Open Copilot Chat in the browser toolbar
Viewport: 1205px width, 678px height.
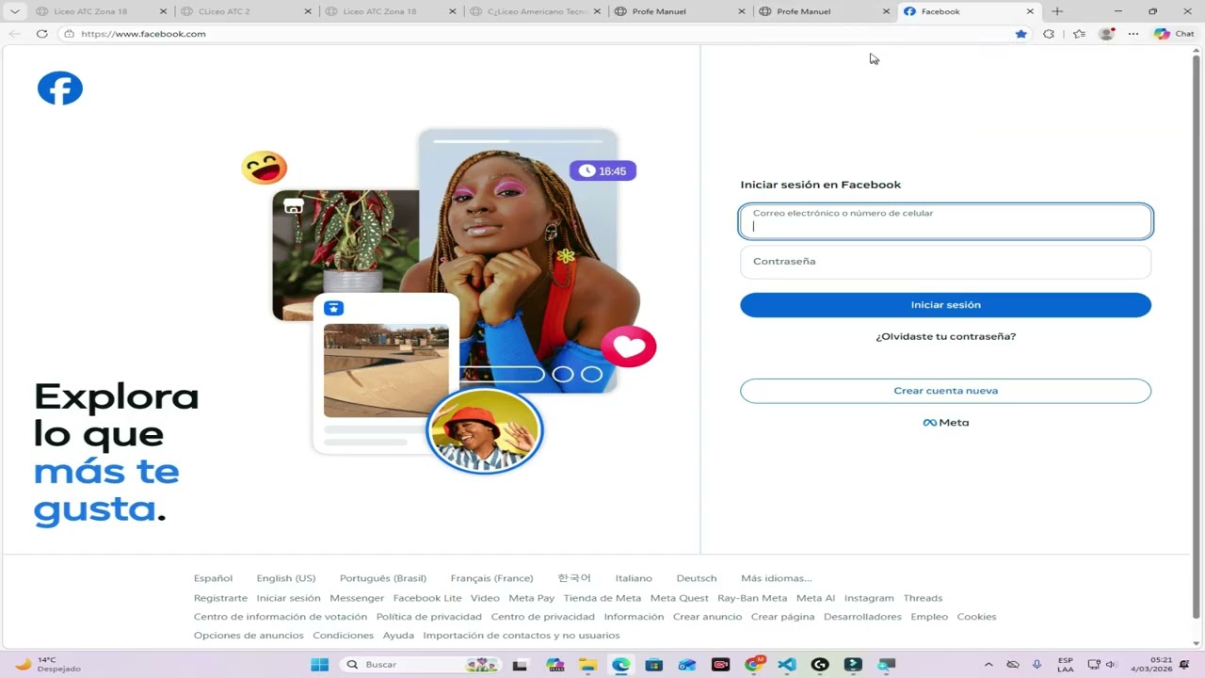click(1174, 34)
